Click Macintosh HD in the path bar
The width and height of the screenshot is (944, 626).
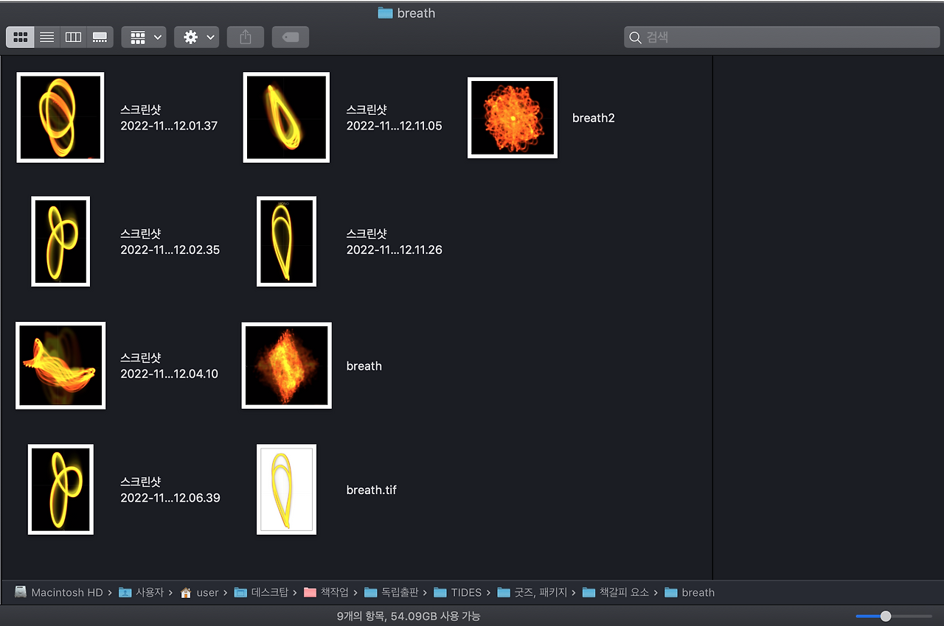pyautogui.click(x=58, y=592)
